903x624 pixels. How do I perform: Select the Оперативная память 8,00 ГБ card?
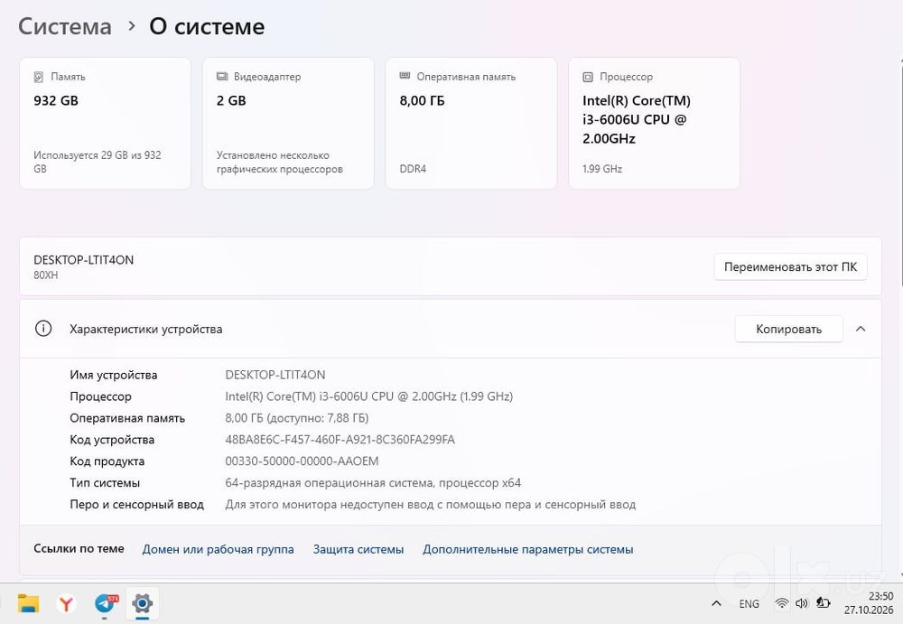(471, 124)
